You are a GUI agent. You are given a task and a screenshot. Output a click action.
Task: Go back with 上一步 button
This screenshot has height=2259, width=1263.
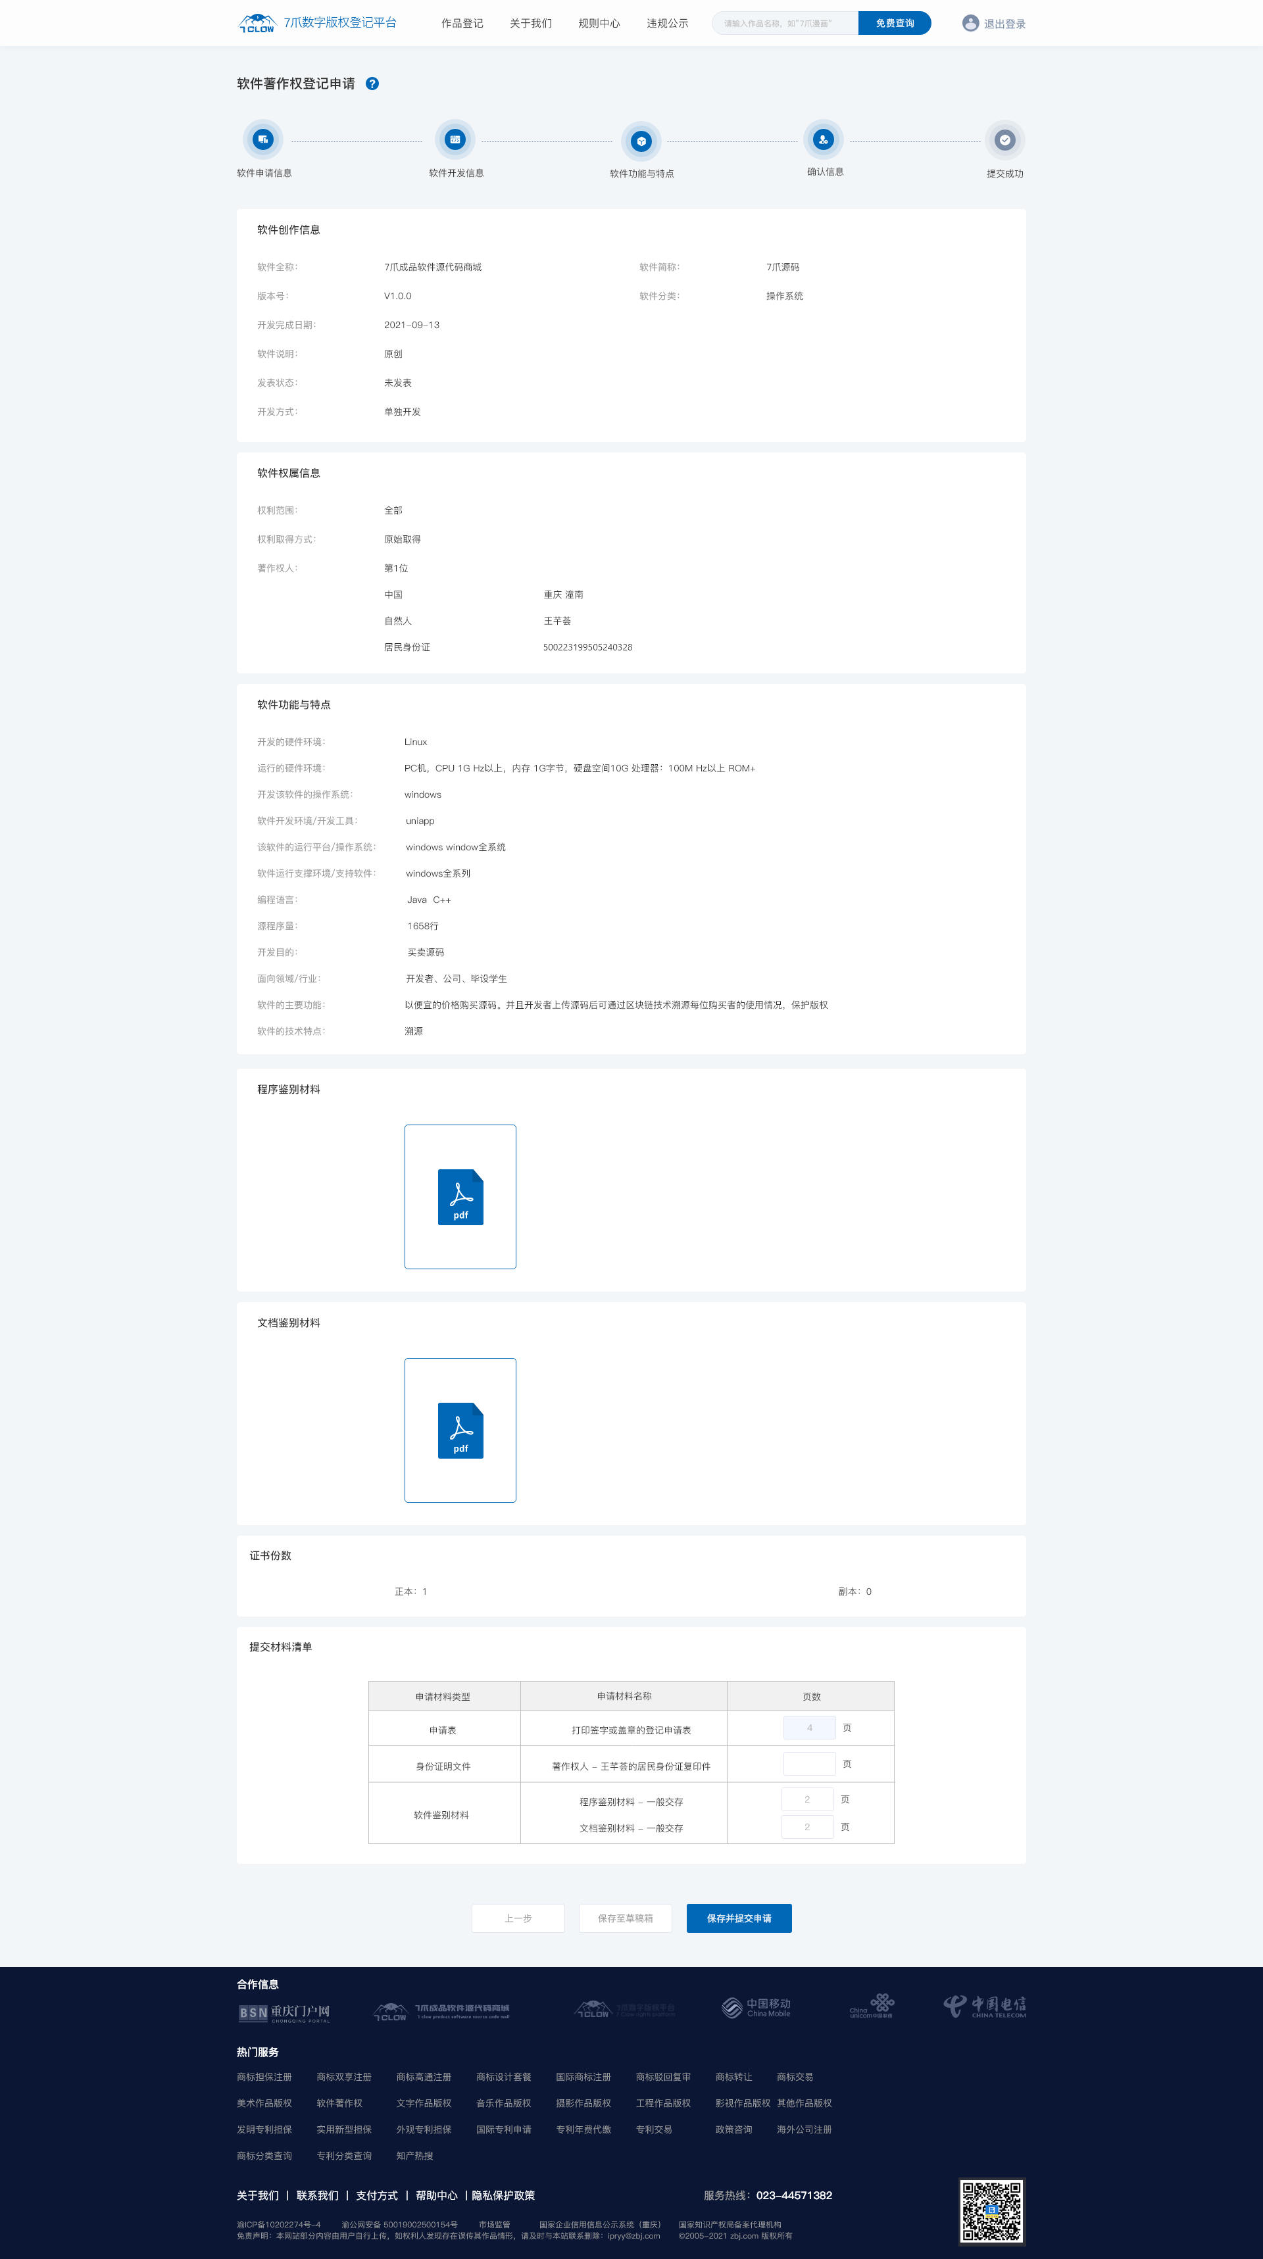[518, 1918]
